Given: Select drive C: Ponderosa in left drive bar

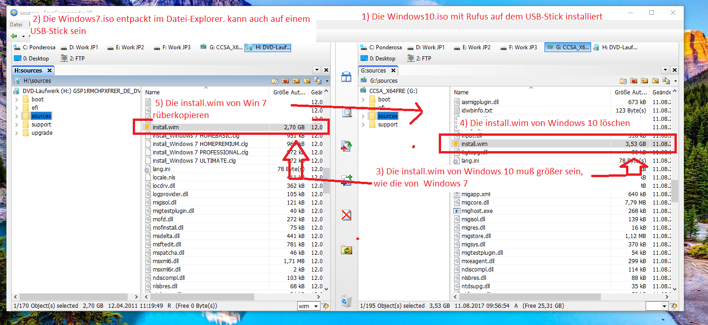Looking at the screenshot, I should (34, 47).
